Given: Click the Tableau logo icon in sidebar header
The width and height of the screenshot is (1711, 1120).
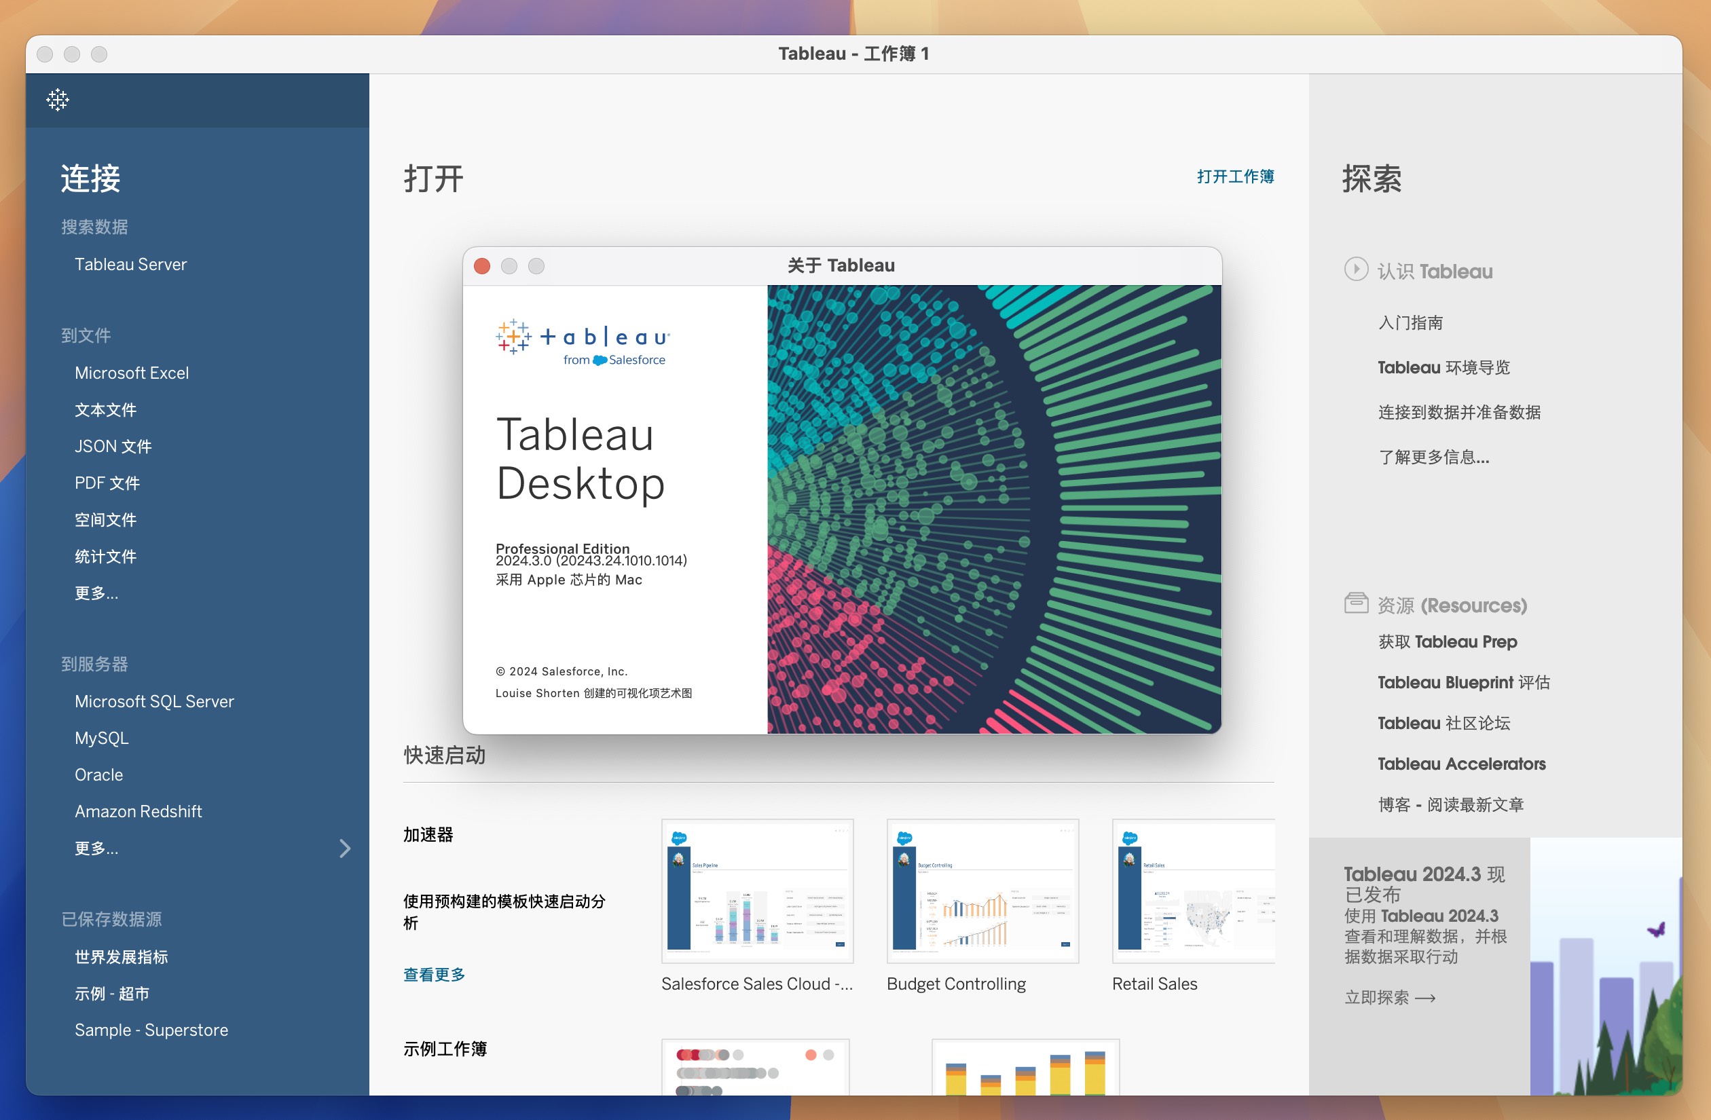Looking at the screenshot, I should (58, 100).
